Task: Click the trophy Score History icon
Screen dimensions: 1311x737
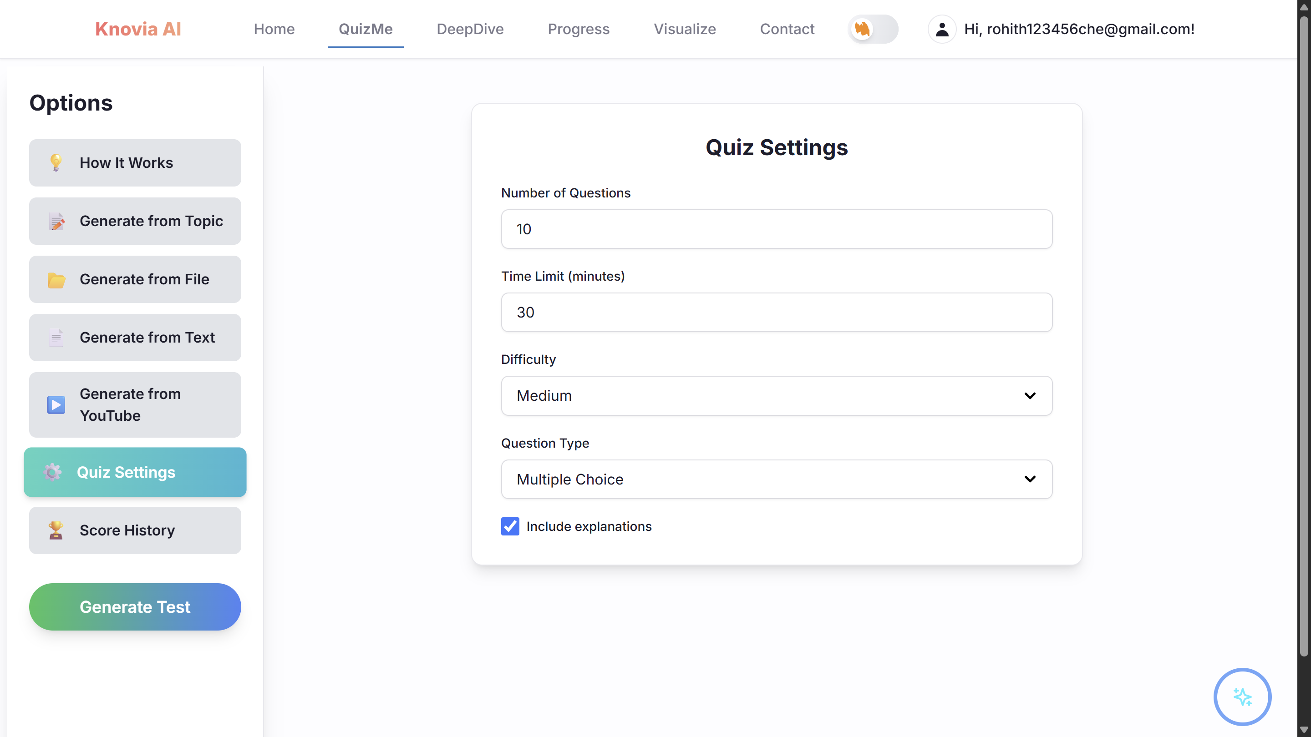Action: coord(56,530)
